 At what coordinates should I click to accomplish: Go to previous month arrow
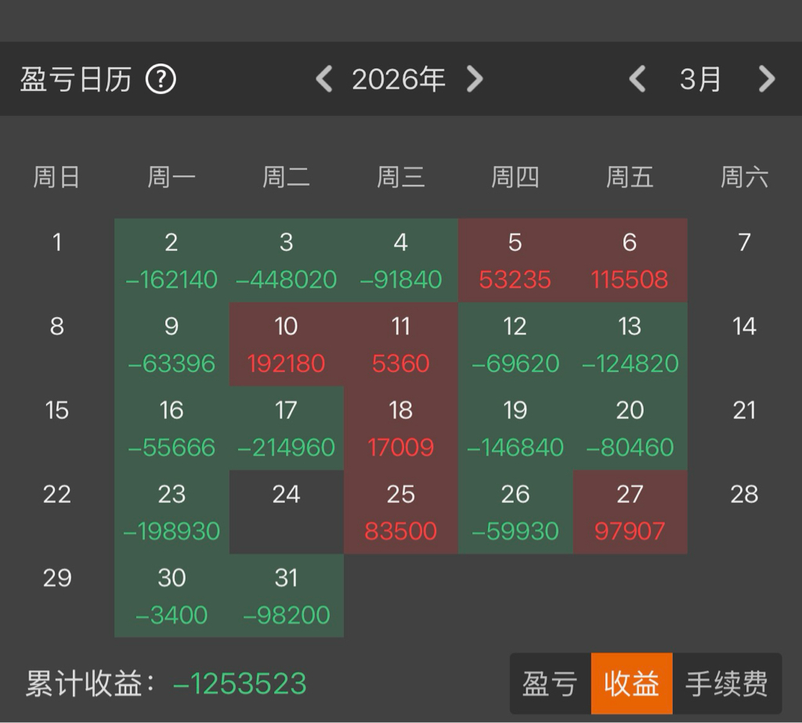pos(638,79)
